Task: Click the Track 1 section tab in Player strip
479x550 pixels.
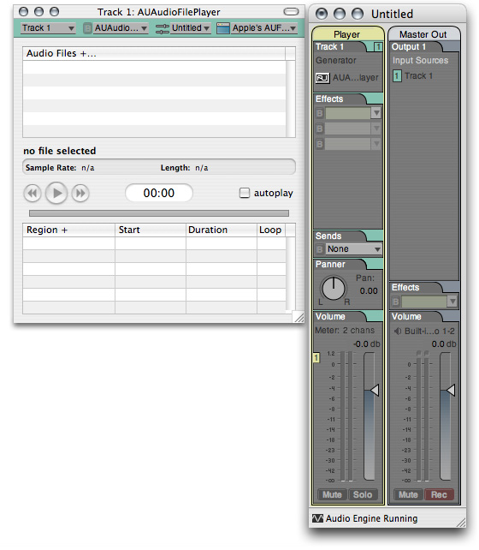Action: (340, 47)
